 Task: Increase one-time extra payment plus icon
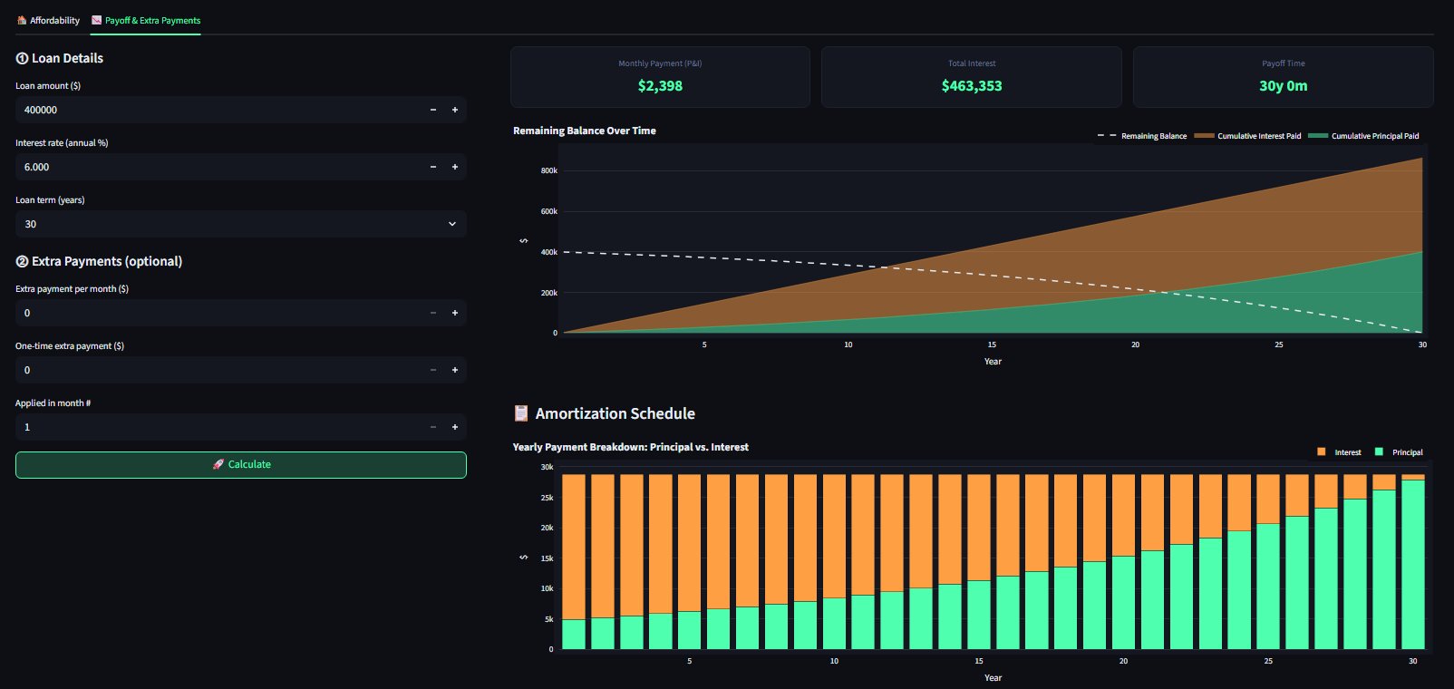[x=455, y=370]
